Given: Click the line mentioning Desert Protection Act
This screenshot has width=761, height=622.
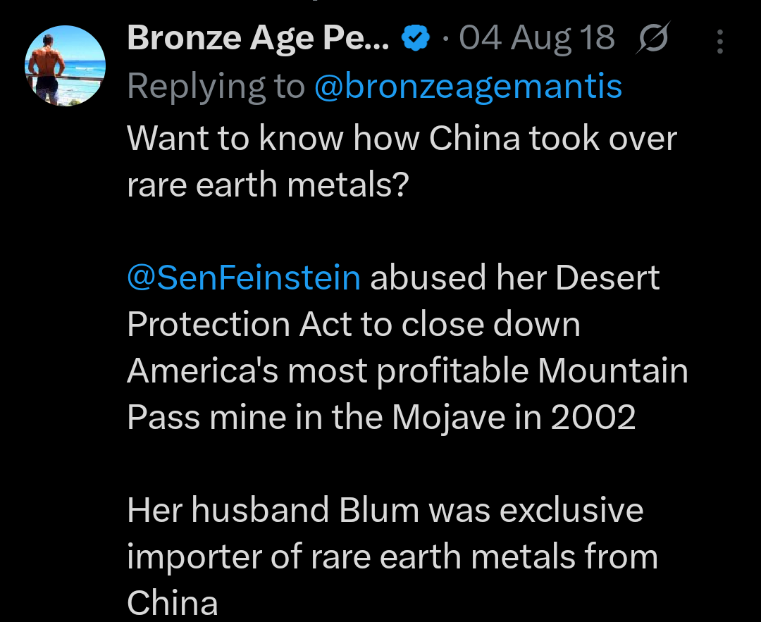Looking at the screenshot, I should [354, 324].
